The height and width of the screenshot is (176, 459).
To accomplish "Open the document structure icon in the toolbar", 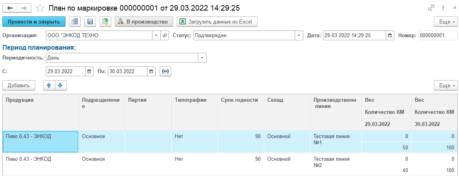I will [75, 22].
